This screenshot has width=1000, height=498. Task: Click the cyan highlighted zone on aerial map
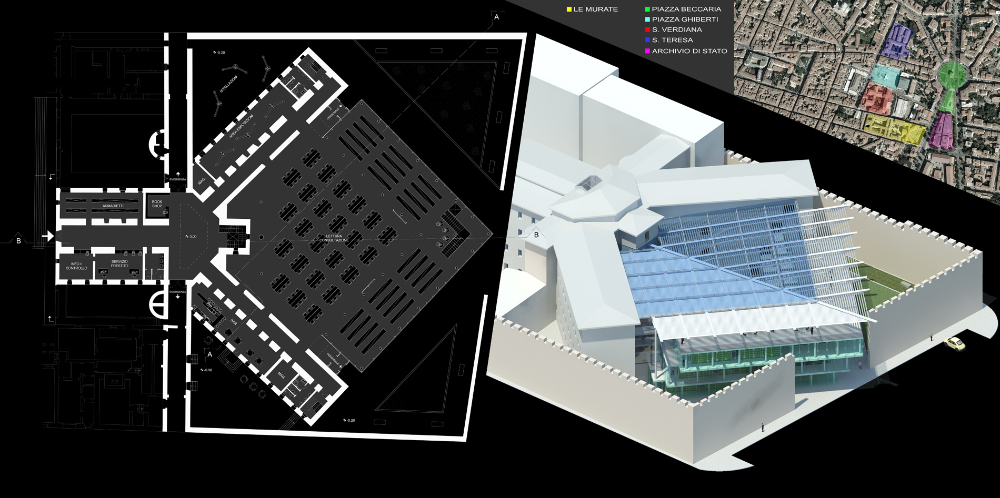point(886,77)
